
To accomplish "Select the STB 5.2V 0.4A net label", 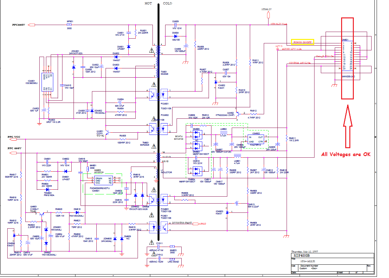I will tap(278, 24).
